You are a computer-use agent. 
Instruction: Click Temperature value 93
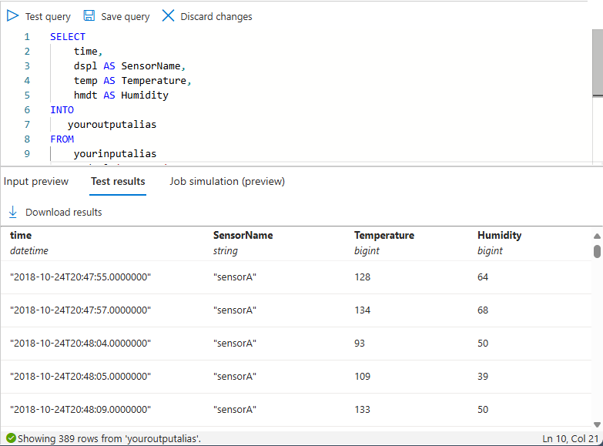coord(360,344)
